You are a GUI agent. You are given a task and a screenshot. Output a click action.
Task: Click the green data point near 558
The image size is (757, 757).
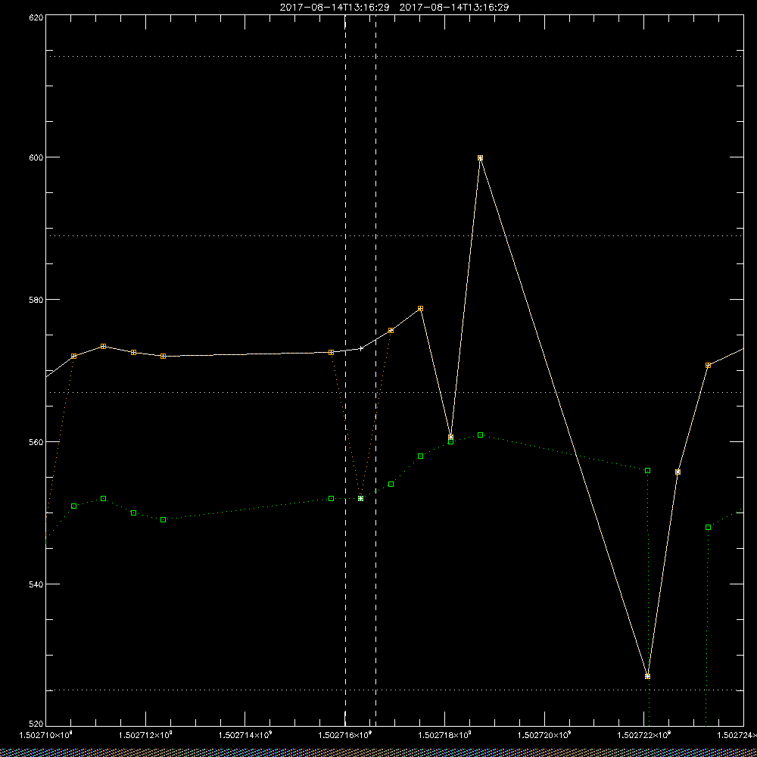point(420,456)
